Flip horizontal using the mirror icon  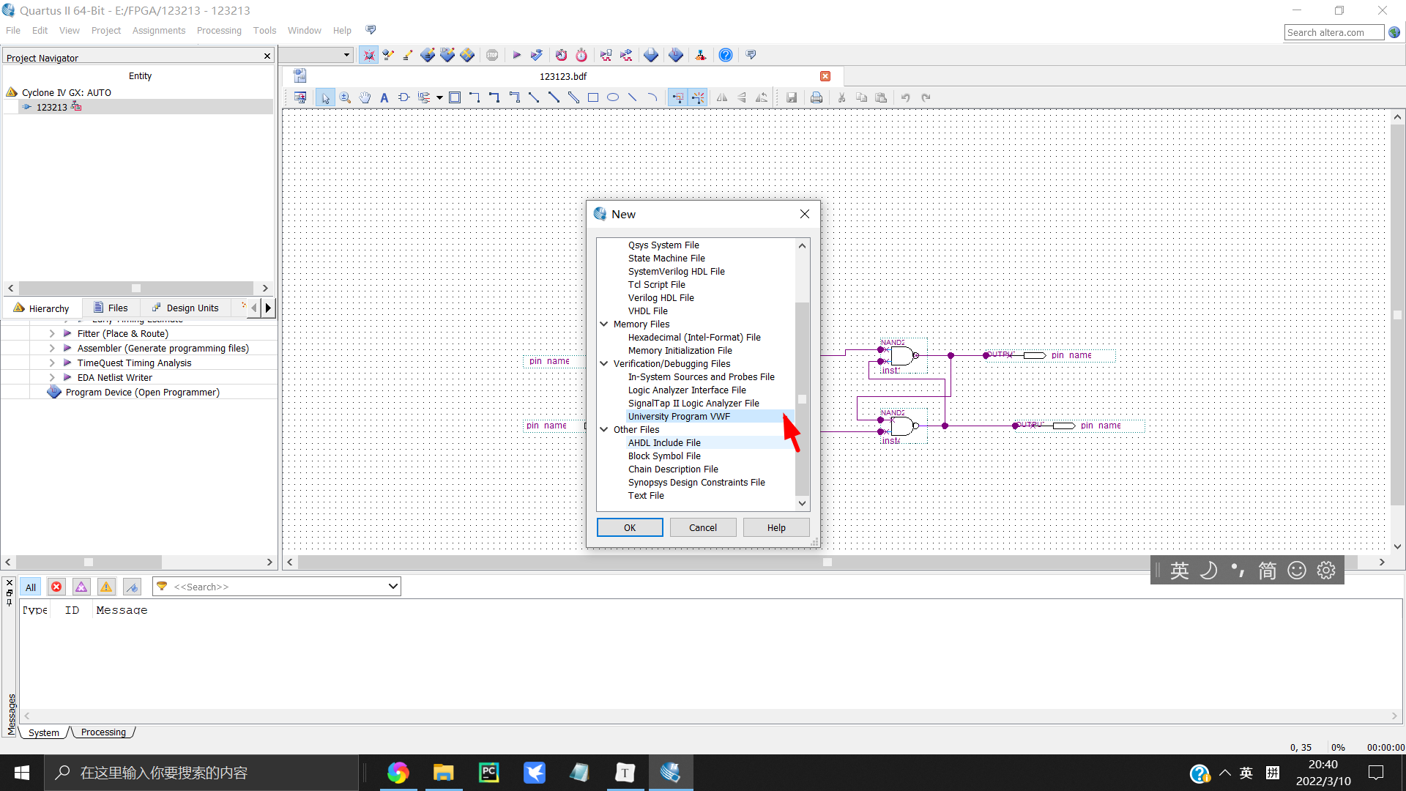722,98
